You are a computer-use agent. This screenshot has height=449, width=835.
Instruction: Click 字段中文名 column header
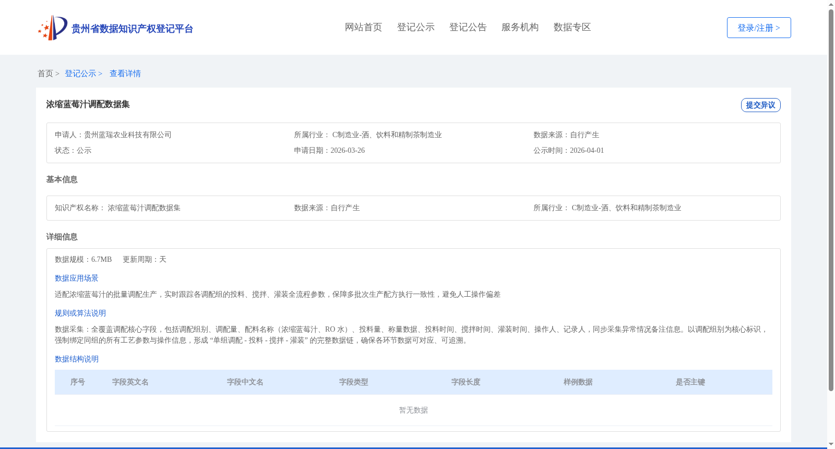(245, 382)
